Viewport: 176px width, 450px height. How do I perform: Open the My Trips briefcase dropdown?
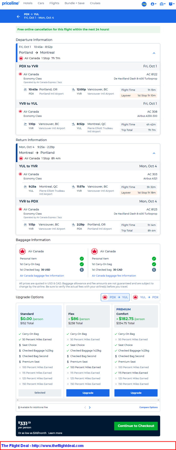[x=163, y=4]
